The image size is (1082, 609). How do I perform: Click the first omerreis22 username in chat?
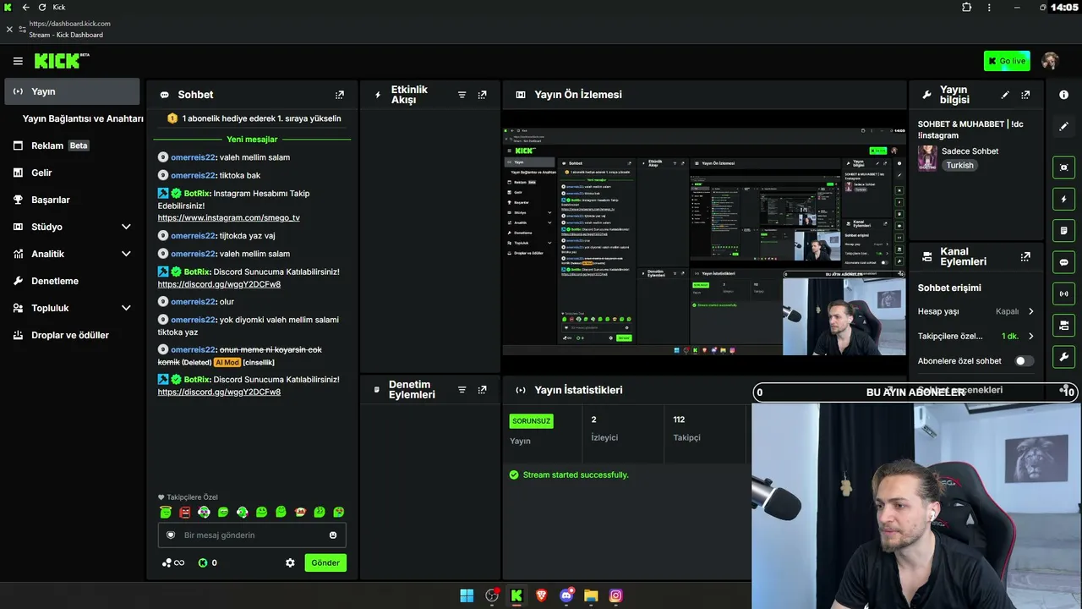[194, 157]
